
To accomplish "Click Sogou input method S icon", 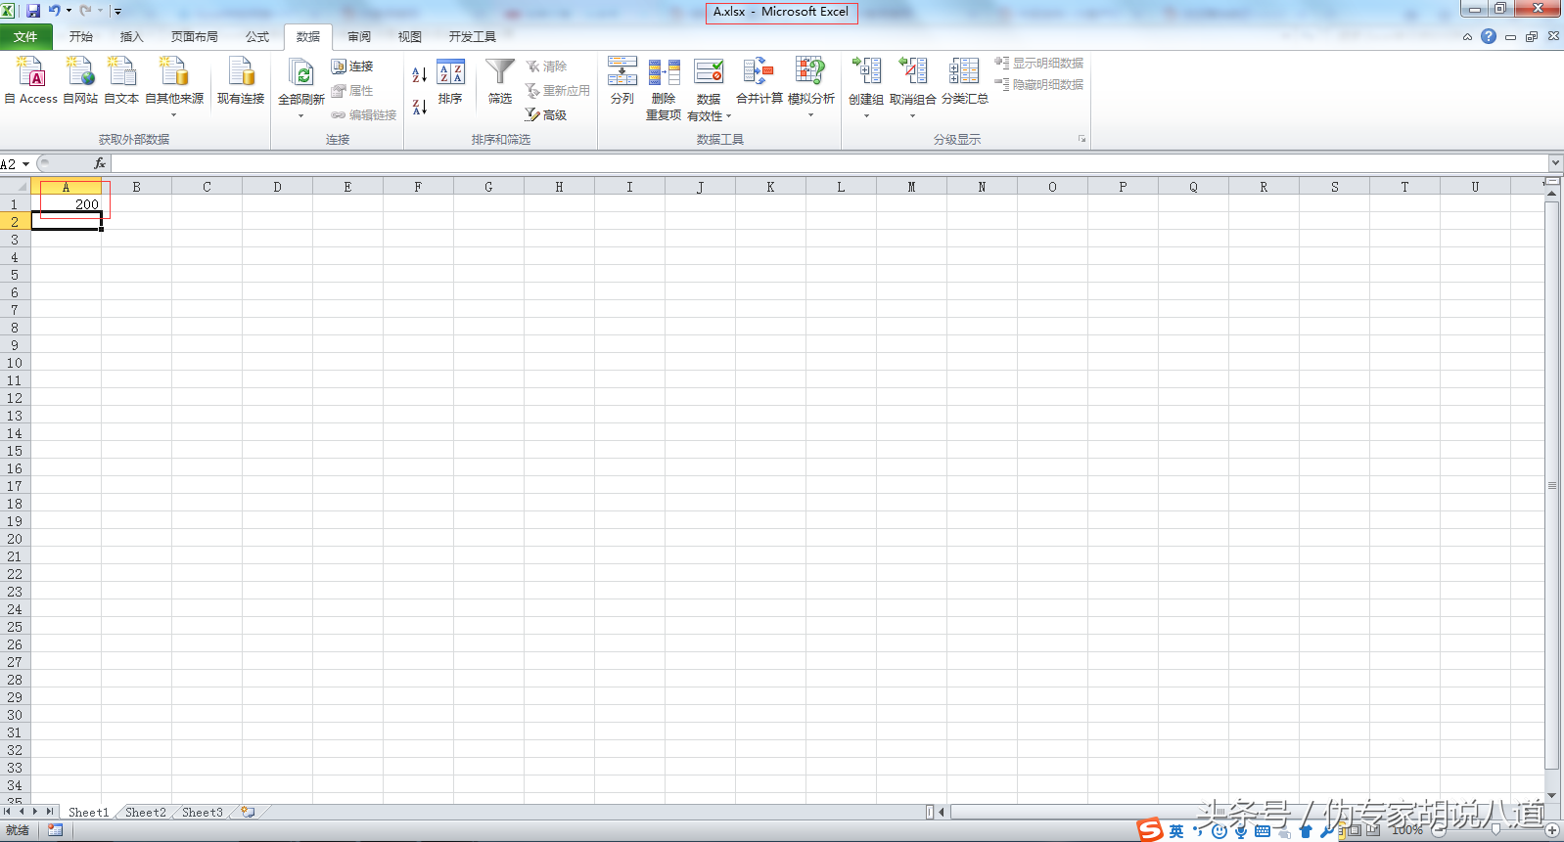I will [x=1150, y=830].
